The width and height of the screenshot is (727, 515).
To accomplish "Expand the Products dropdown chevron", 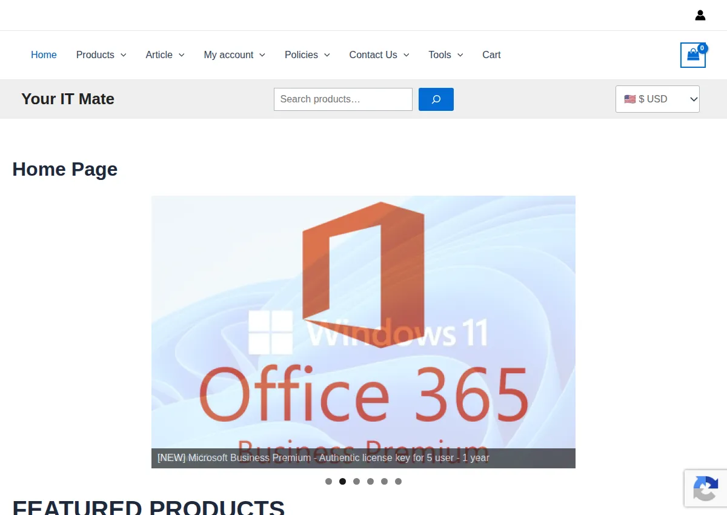I will pos(124,55).
